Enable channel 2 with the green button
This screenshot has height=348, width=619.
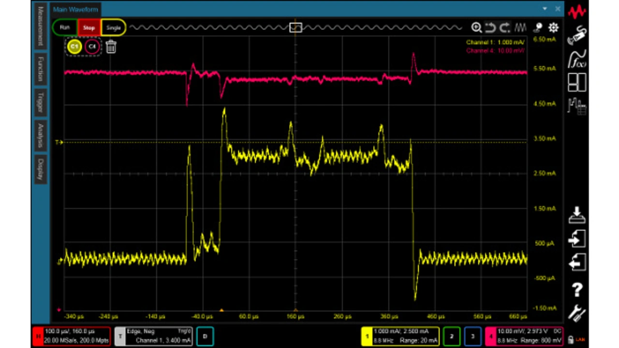pos(451,336)
